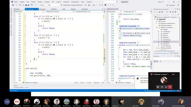Select myVector.h in Solution Explorer

click(x=166, y=44)
